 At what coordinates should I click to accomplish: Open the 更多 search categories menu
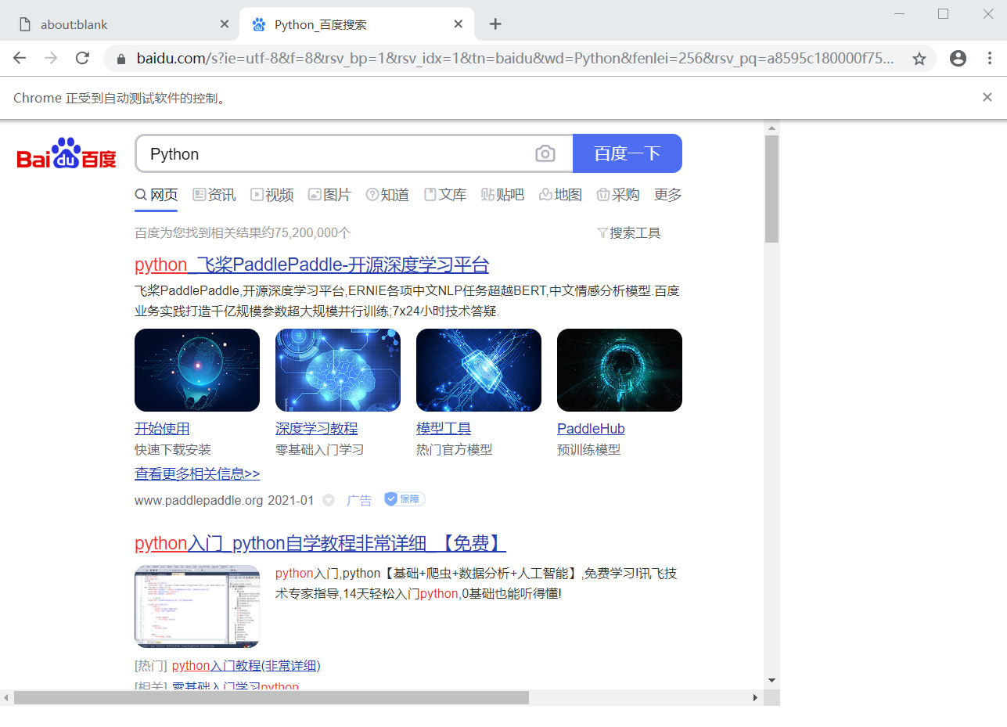point(667,194)
